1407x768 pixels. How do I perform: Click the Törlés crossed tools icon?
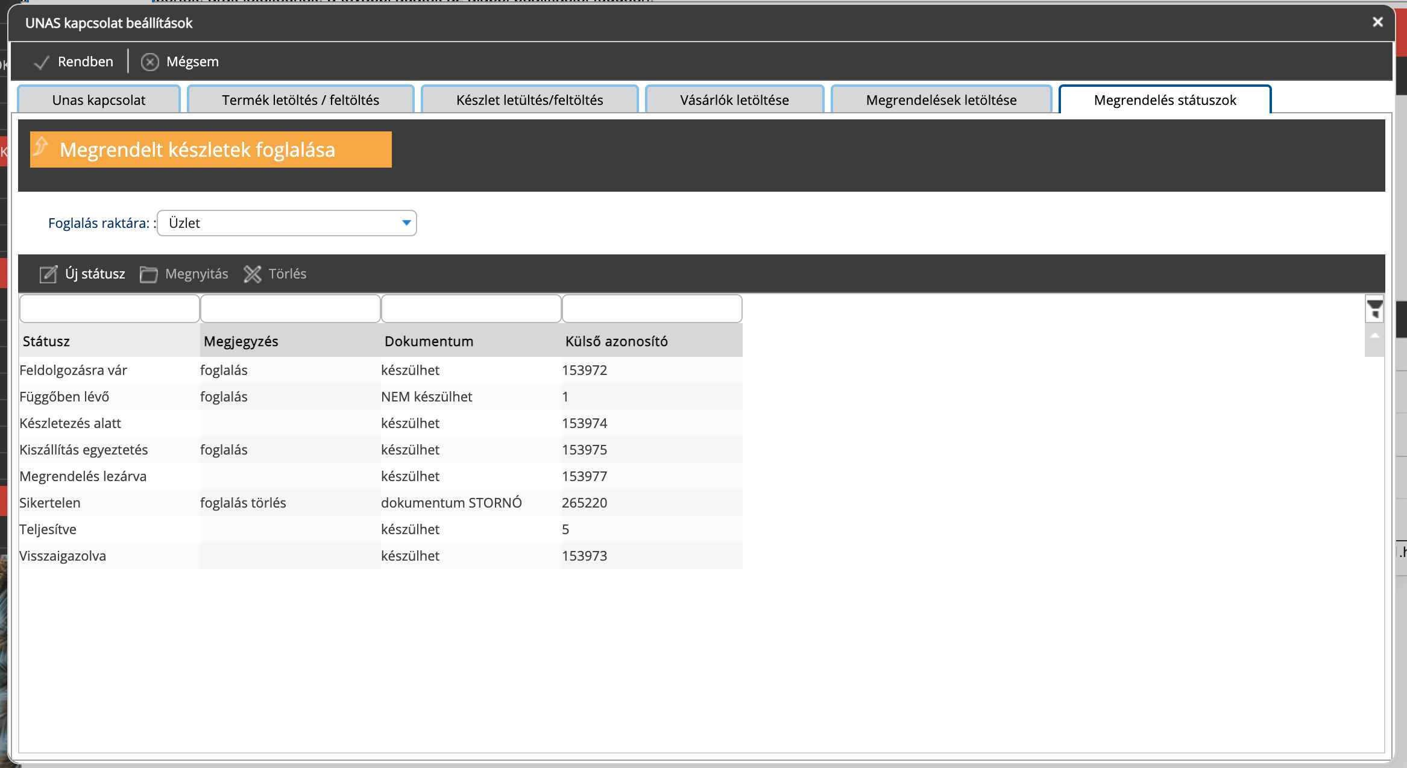[x=253, y=274]
